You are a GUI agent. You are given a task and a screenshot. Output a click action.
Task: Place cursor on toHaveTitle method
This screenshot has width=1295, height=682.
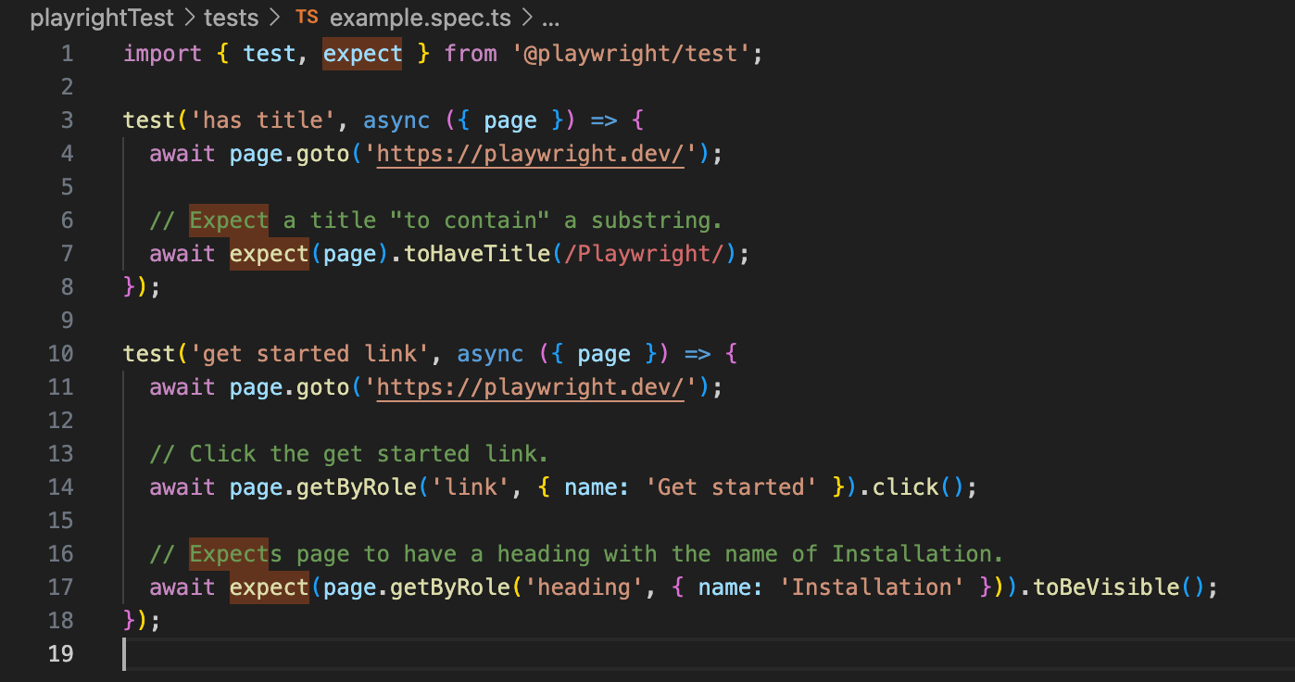[x=477, y=253]
